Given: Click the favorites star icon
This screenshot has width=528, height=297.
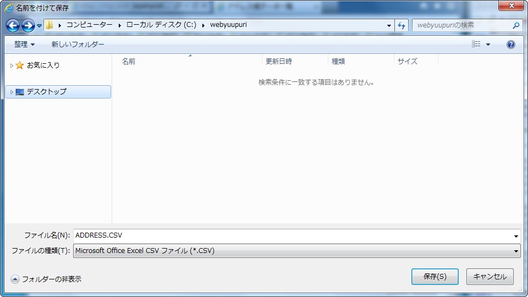Looking at the screenshot, I should 20,65.
